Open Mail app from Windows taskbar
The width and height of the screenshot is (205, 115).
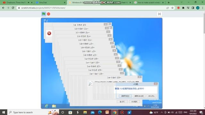click(93, 112)
